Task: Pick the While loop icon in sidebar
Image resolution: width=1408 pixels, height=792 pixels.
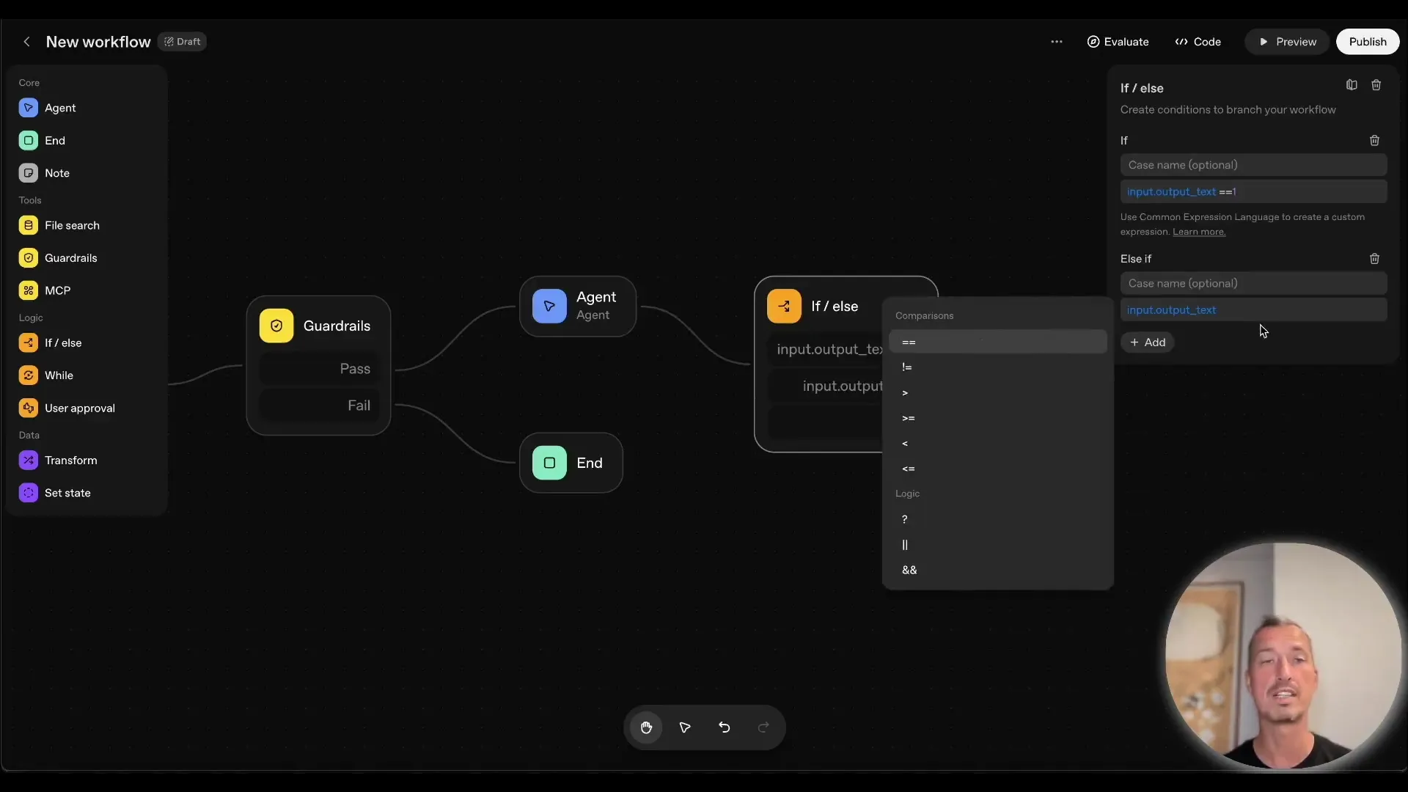Action: [28, 375]
